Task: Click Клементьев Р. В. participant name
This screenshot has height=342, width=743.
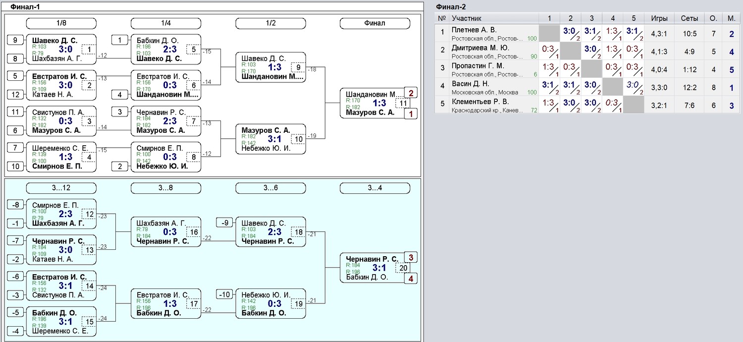Action: pos(480,102)
